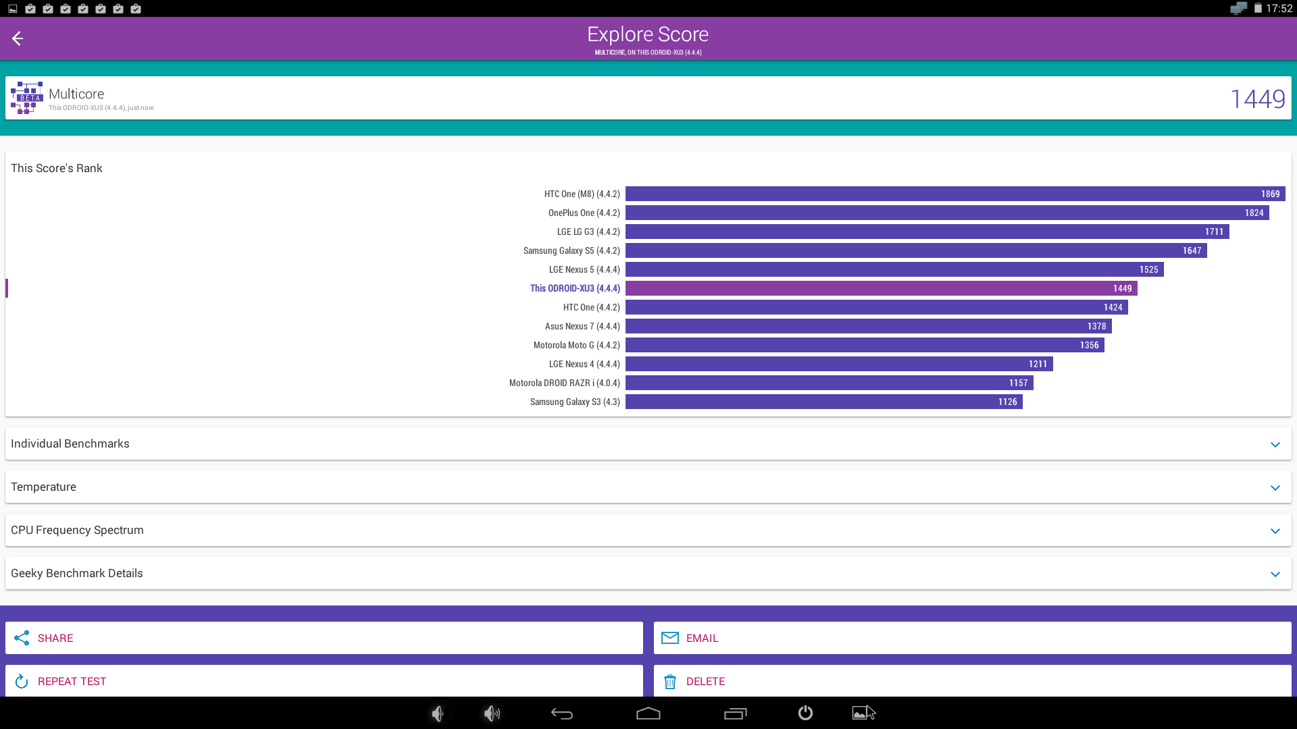Select the Samsung Galaxy S5 1647 bar
Viewport: 1297px width, 729px height.
(916, 250)
